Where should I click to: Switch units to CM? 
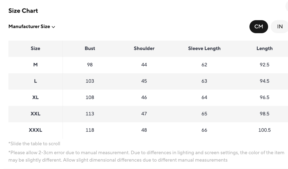258,27
